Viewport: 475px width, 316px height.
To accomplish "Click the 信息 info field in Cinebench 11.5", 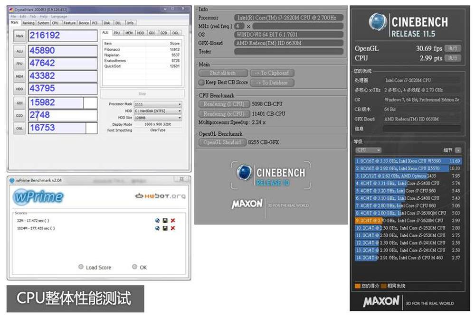I will coord(421,129).
